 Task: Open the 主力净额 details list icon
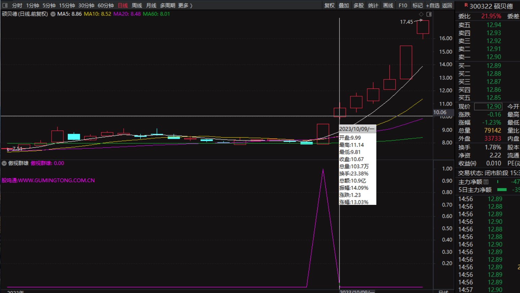point(486,182)
